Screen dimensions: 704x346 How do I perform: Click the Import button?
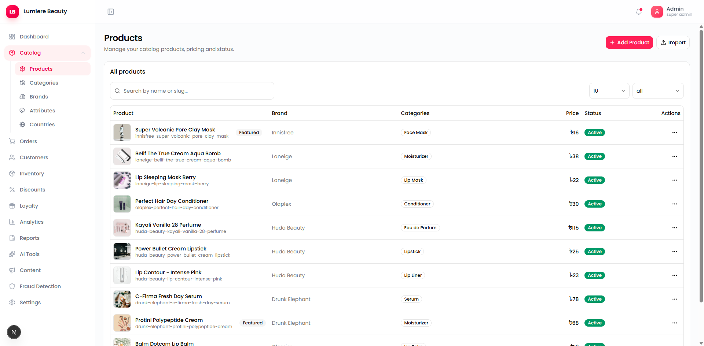673,42
